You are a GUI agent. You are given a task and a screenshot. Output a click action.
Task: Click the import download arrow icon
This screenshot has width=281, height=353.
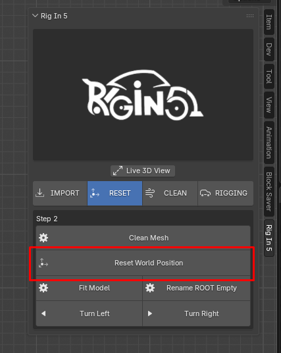pos(40,193)
